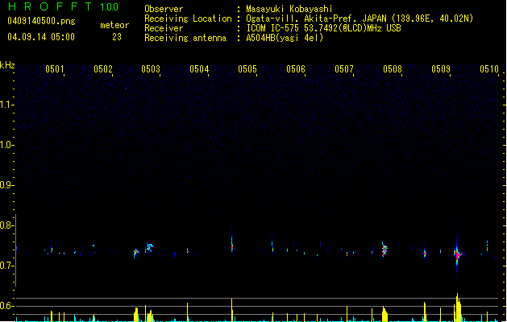507x322 pixels.
Task: Click the meteor count 23
Action: [117, 37]
